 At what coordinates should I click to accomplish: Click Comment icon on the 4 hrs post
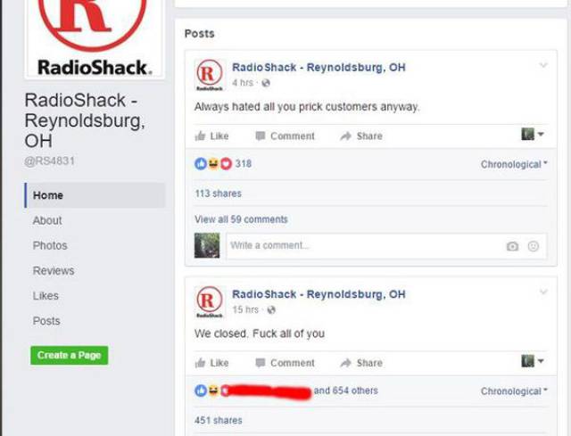pyautogui.click(x=260, y=136)
